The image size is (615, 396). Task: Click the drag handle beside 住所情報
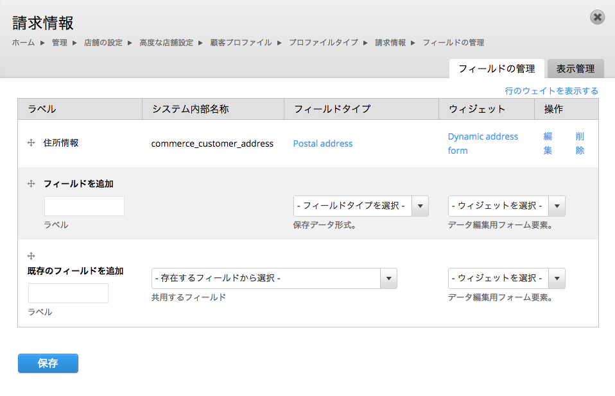[x=30, y=143]
